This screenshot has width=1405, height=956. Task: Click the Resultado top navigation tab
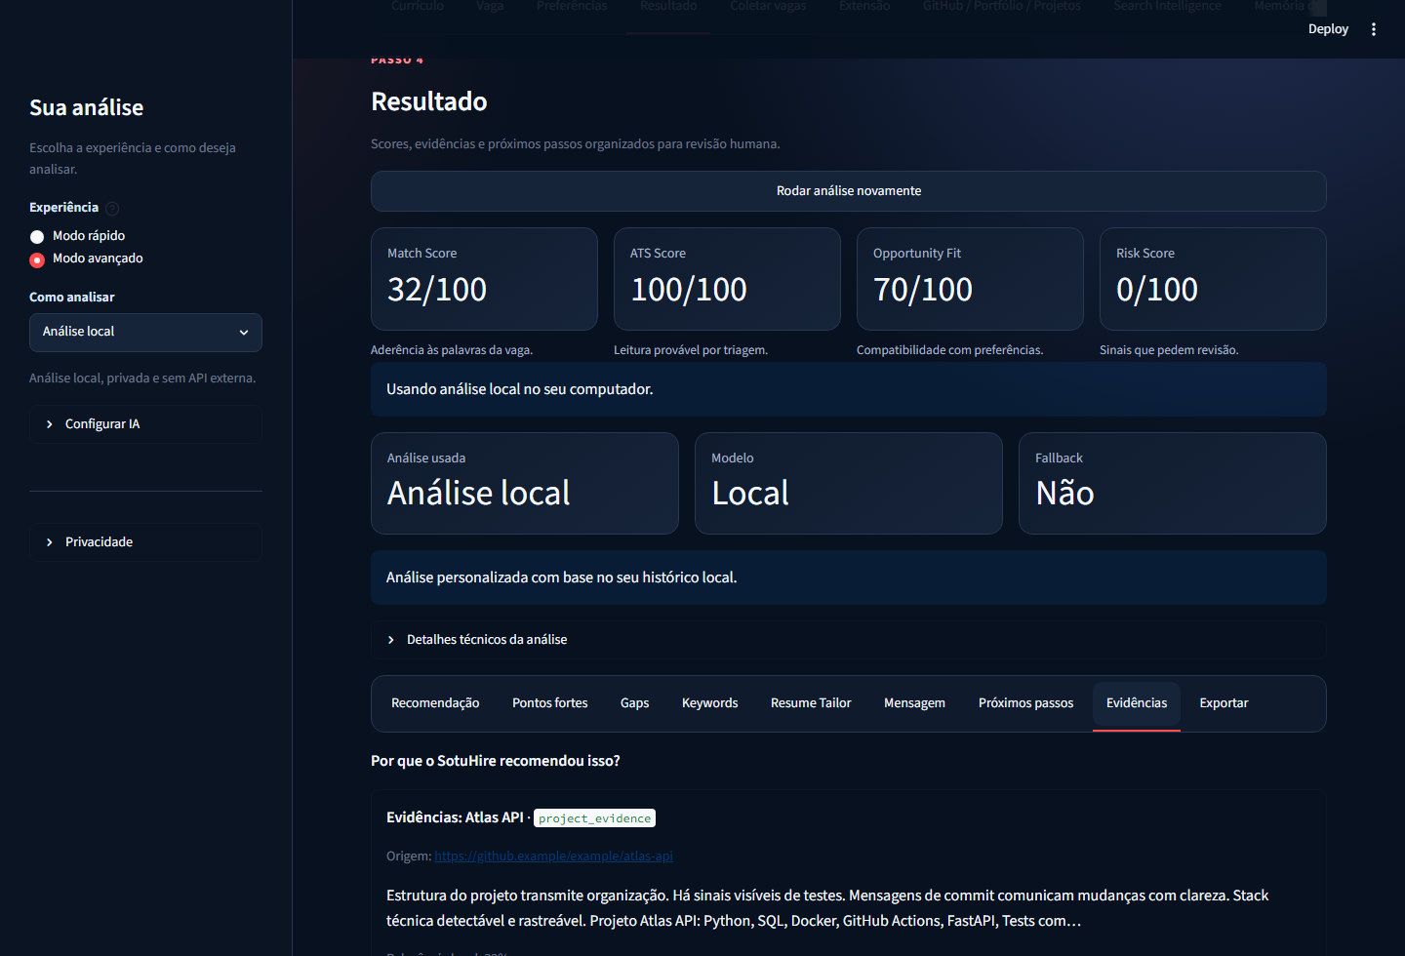(668, 8)
